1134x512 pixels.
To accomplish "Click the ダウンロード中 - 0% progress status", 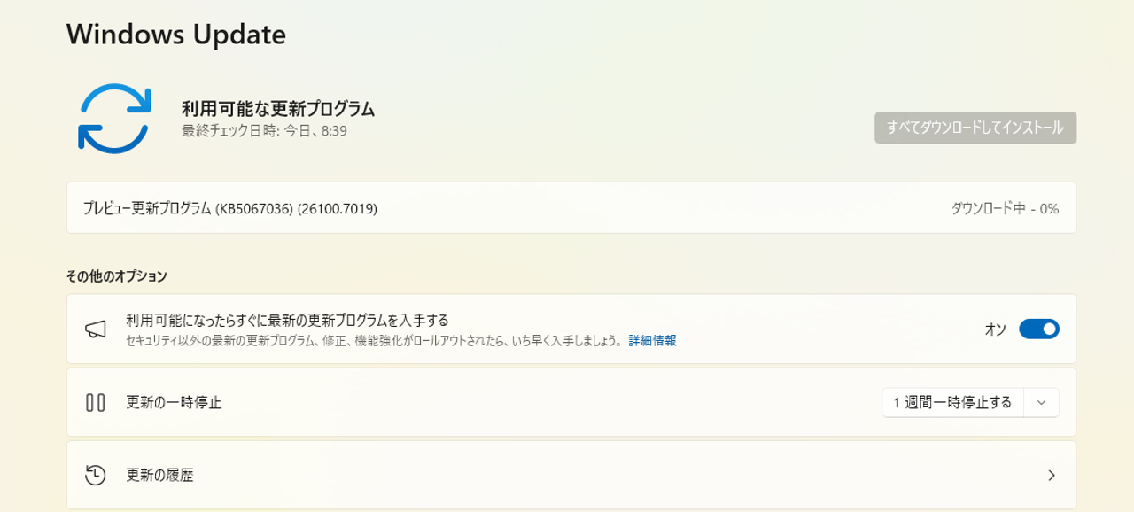I will tap(1005, 209).
